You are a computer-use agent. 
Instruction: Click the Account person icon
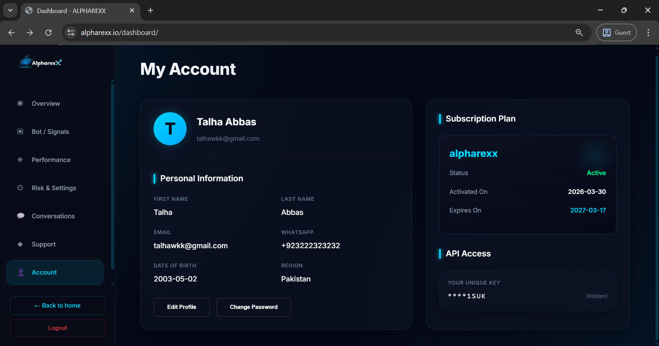pyautogui.click(x=21, y=272)
